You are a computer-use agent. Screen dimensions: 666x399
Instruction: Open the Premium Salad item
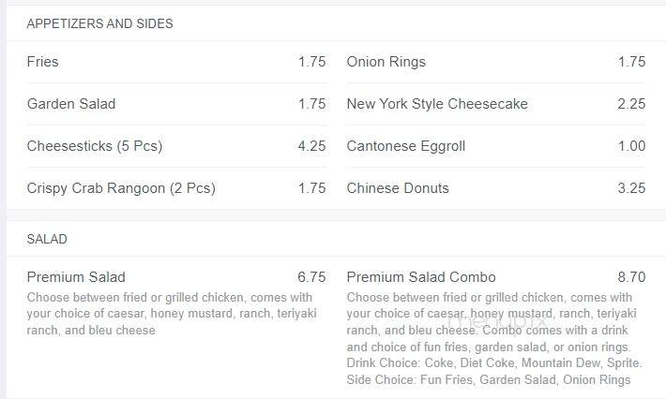tap(176, 303)
